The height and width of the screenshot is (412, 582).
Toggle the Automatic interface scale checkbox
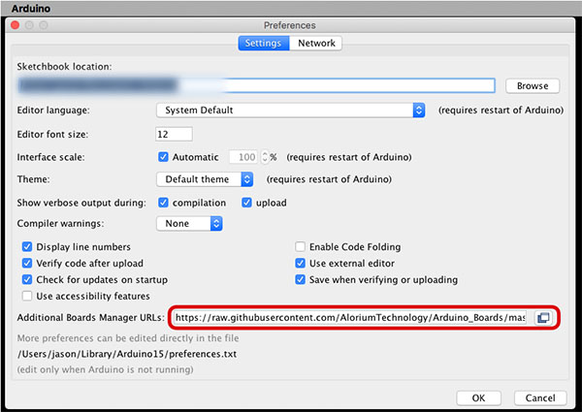pos(163,157)
